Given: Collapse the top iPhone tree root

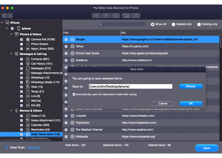Looking at the screenshot, I should click(2, 23).
